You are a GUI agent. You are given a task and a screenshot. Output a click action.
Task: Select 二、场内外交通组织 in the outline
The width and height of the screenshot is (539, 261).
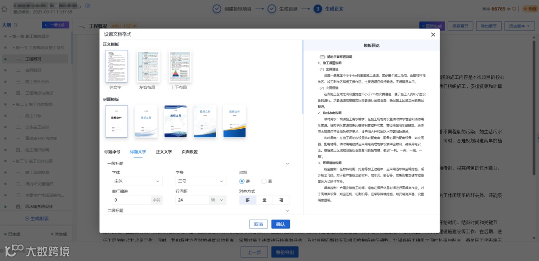[34, 184]
